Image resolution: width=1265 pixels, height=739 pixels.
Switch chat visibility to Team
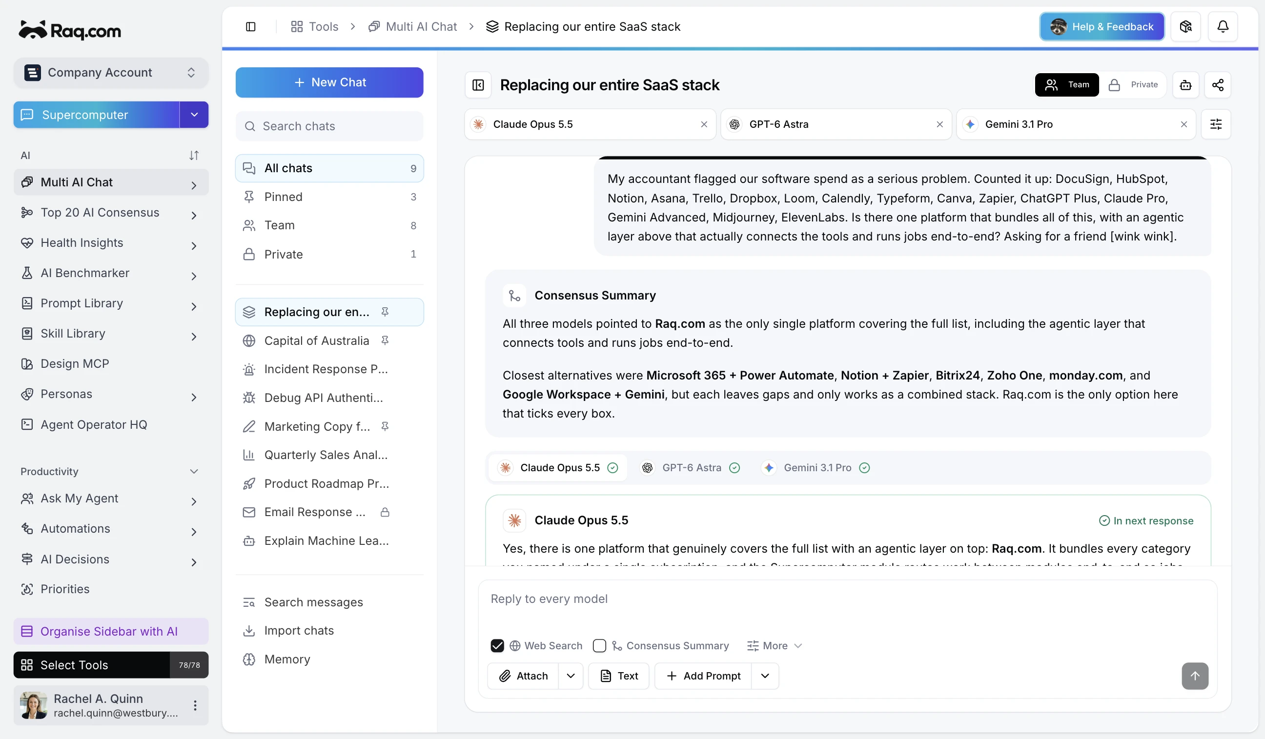tap(1067, 85)
